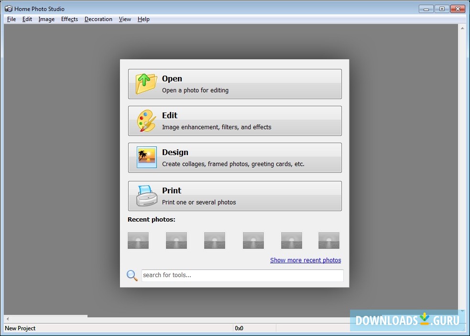The height and width of the screenshot is (336, 470).
Task: Click the green arrow folder icon for Open
Action: (x=146, y=84)
